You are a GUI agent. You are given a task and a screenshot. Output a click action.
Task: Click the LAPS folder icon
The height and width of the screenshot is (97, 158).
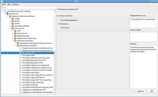click(15, 31)
